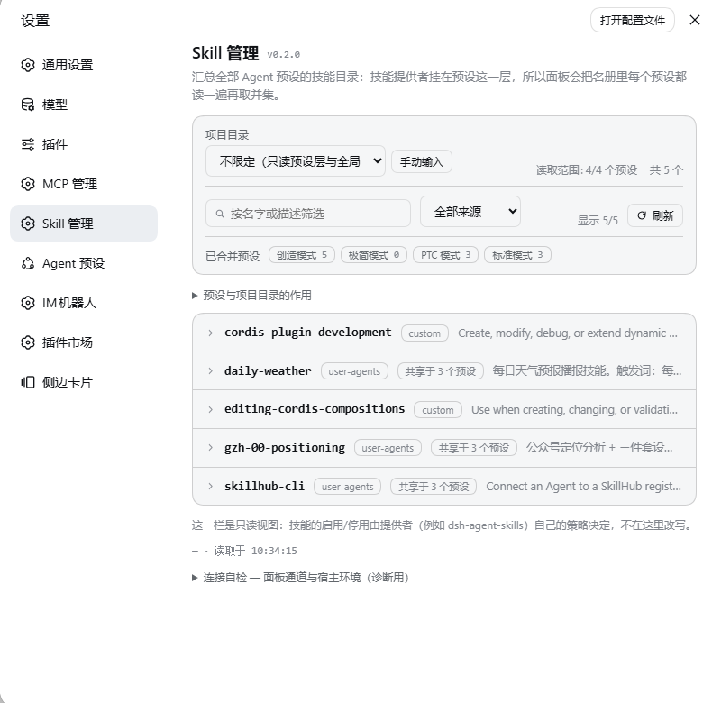Viewport: 712px width, 703px height.
Task: Open the 全部来源 source dropdown
Action: [470, 212]
